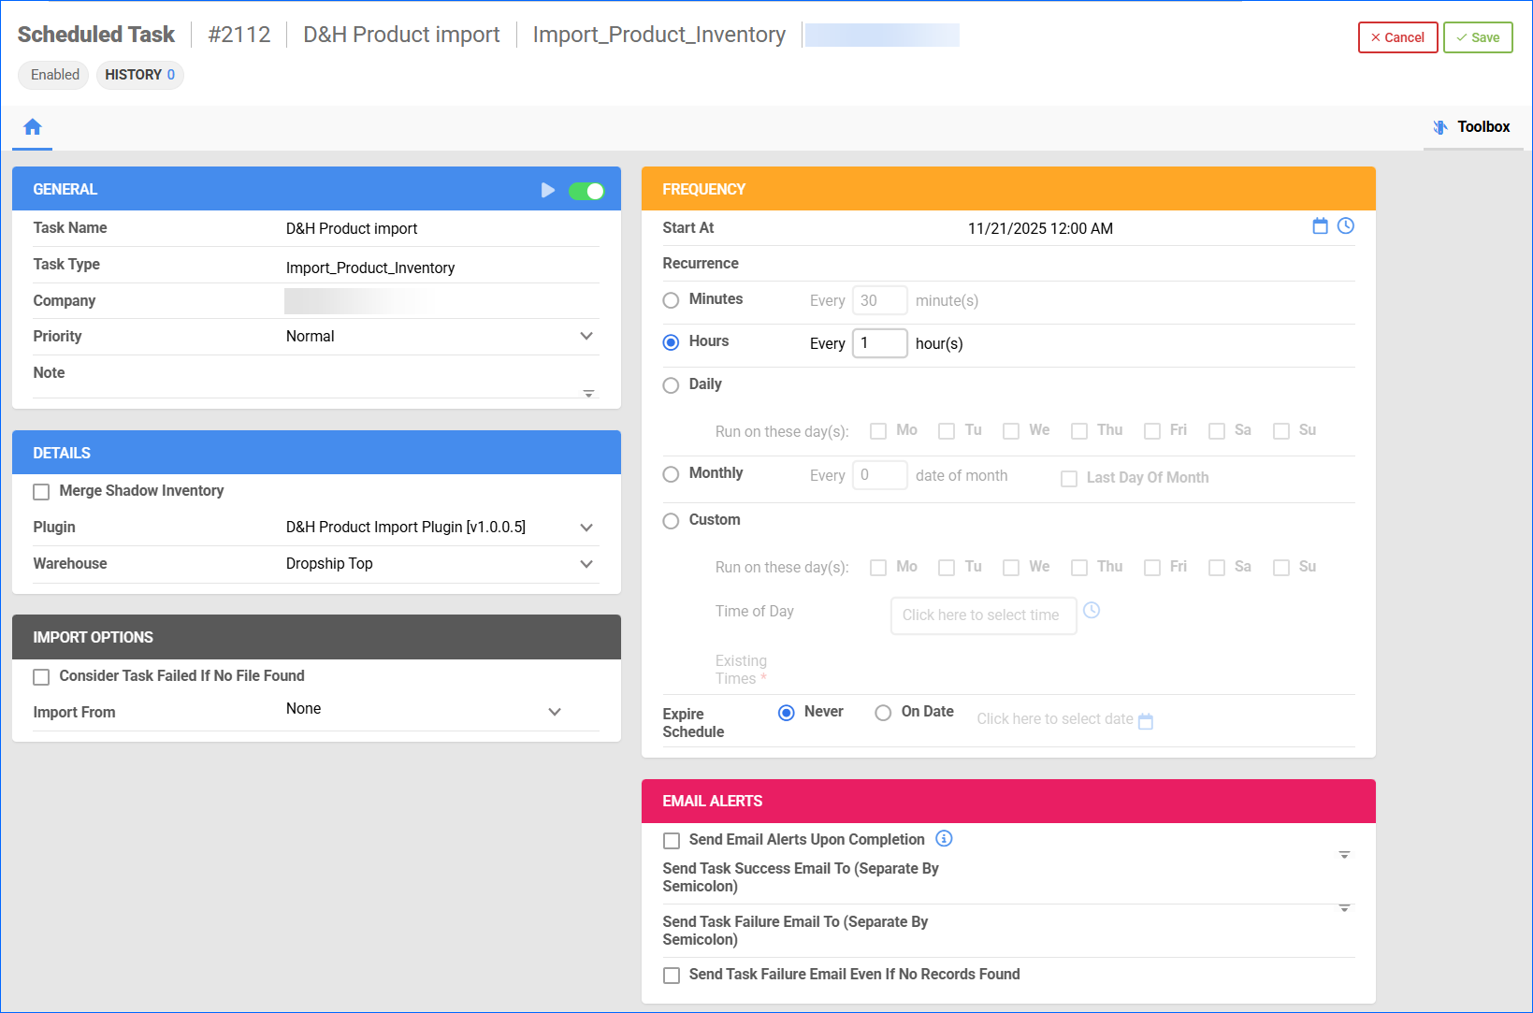Open the Expire date calendar icon

click(x=1146, y=721)
